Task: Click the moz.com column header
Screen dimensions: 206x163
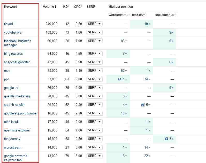Action: click(x=139, y=15)
